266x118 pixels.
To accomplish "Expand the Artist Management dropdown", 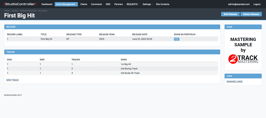I will click(66, 4).
